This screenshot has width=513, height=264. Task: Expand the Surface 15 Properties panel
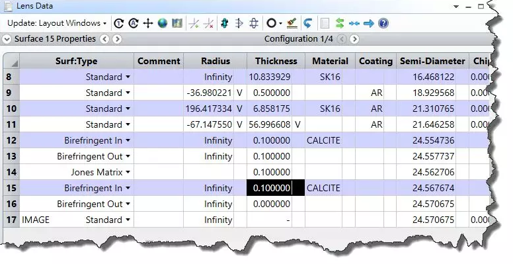point(7,39)
